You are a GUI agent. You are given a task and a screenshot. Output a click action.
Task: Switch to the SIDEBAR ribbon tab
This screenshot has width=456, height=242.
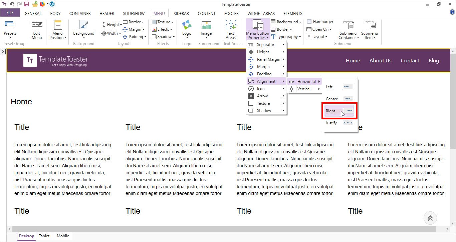tap(181, 14)
